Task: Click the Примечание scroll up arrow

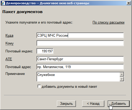Action: coord(122,74)
